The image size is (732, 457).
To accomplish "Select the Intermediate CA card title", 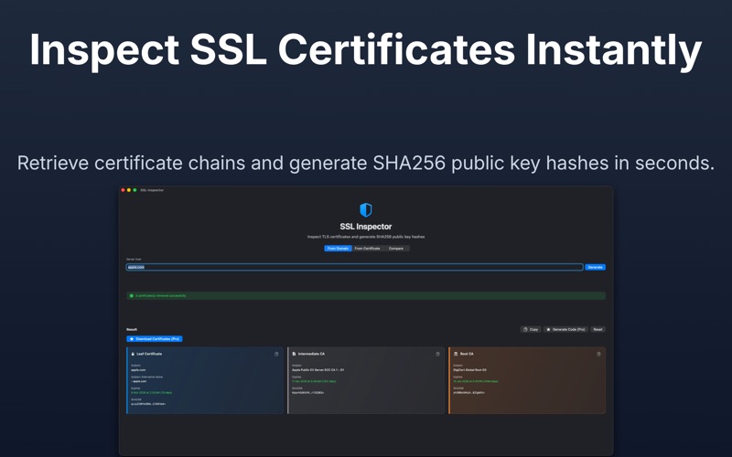I will coord(311,354).
